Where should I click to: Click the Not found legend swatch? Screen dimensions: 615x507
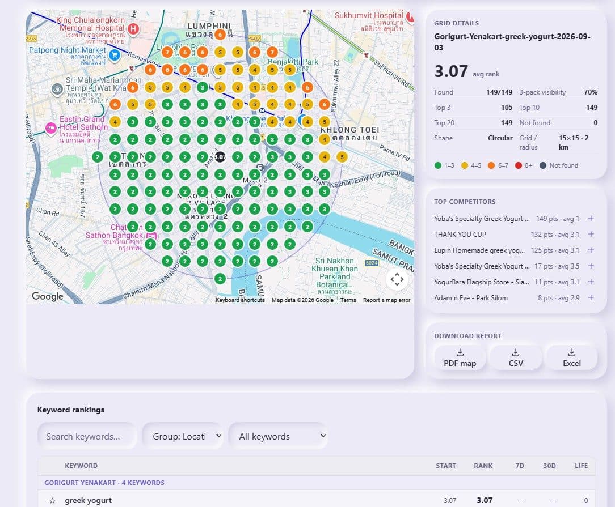[x=543, y=165]
